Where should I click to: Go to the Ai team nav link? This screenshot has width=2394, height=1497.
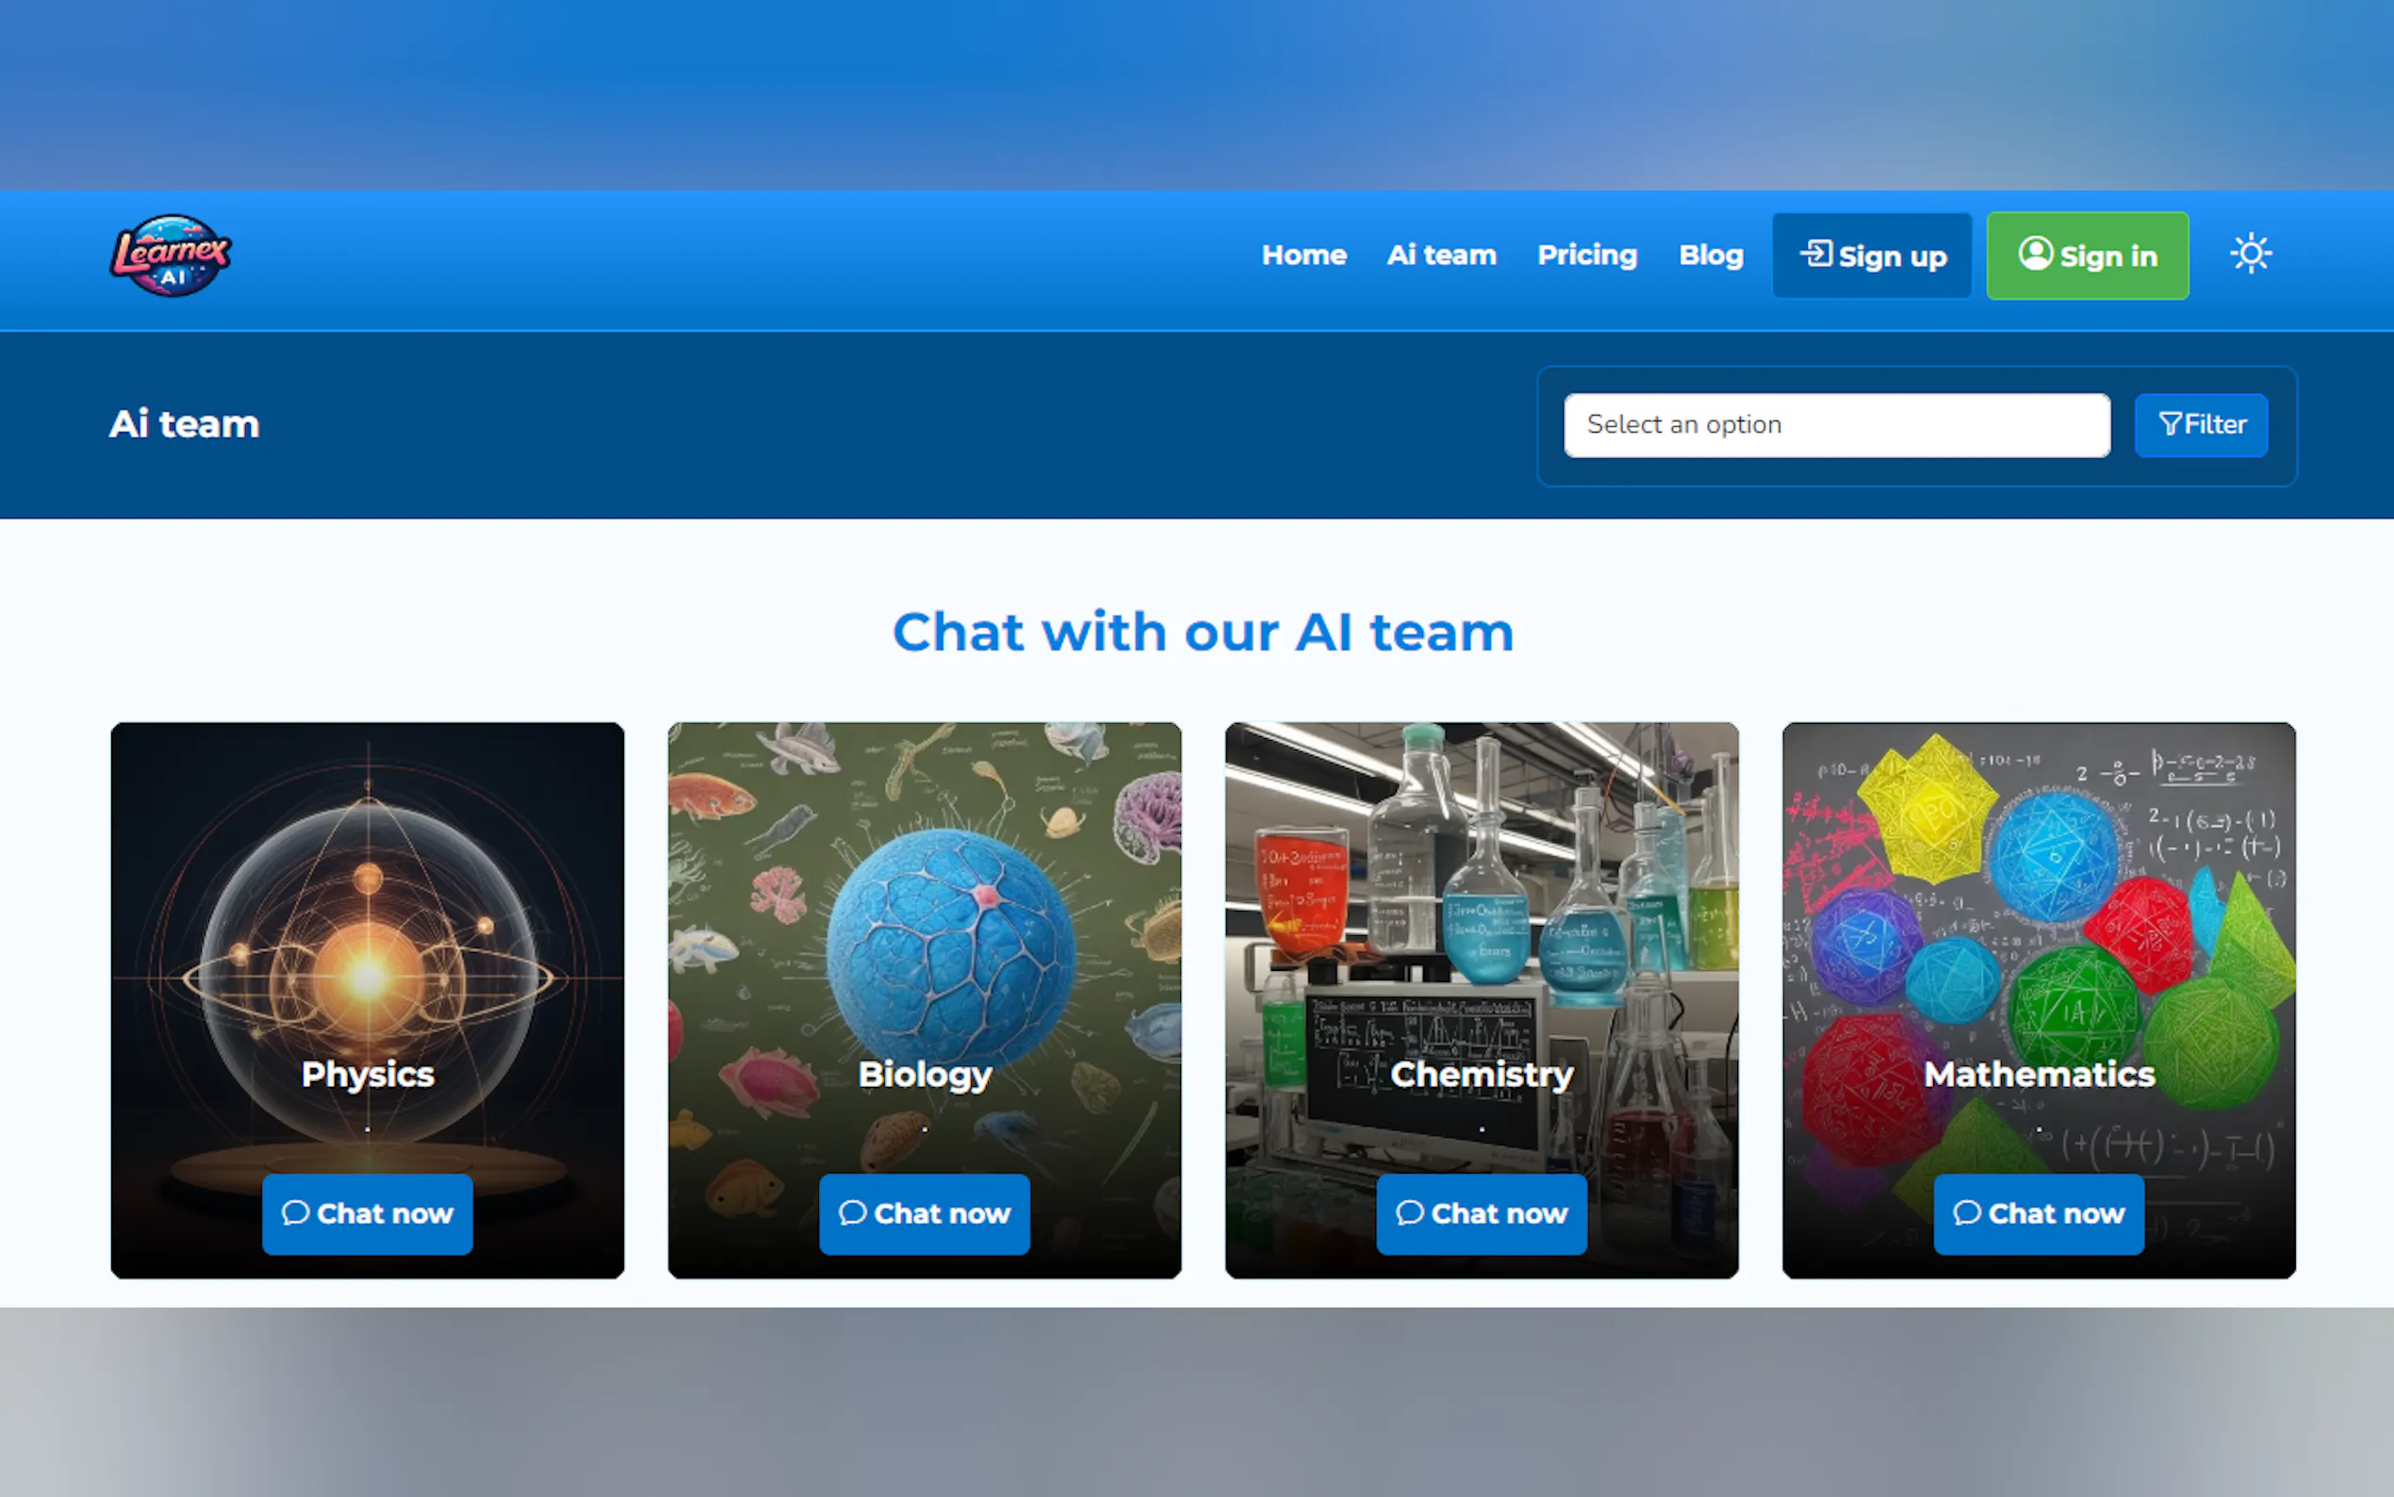tap(1441, 255)
